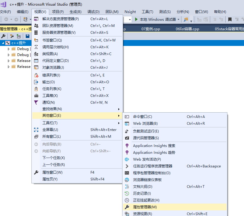Click the Web Browser (Web 浏览器) icon
Viewport: 244px width, 216px height.
(127, 124)
